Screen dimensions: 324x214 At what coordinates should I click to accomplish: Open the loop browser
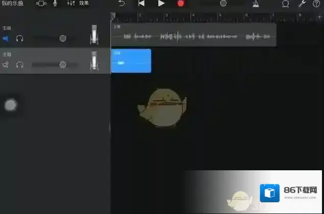(286, 4)
